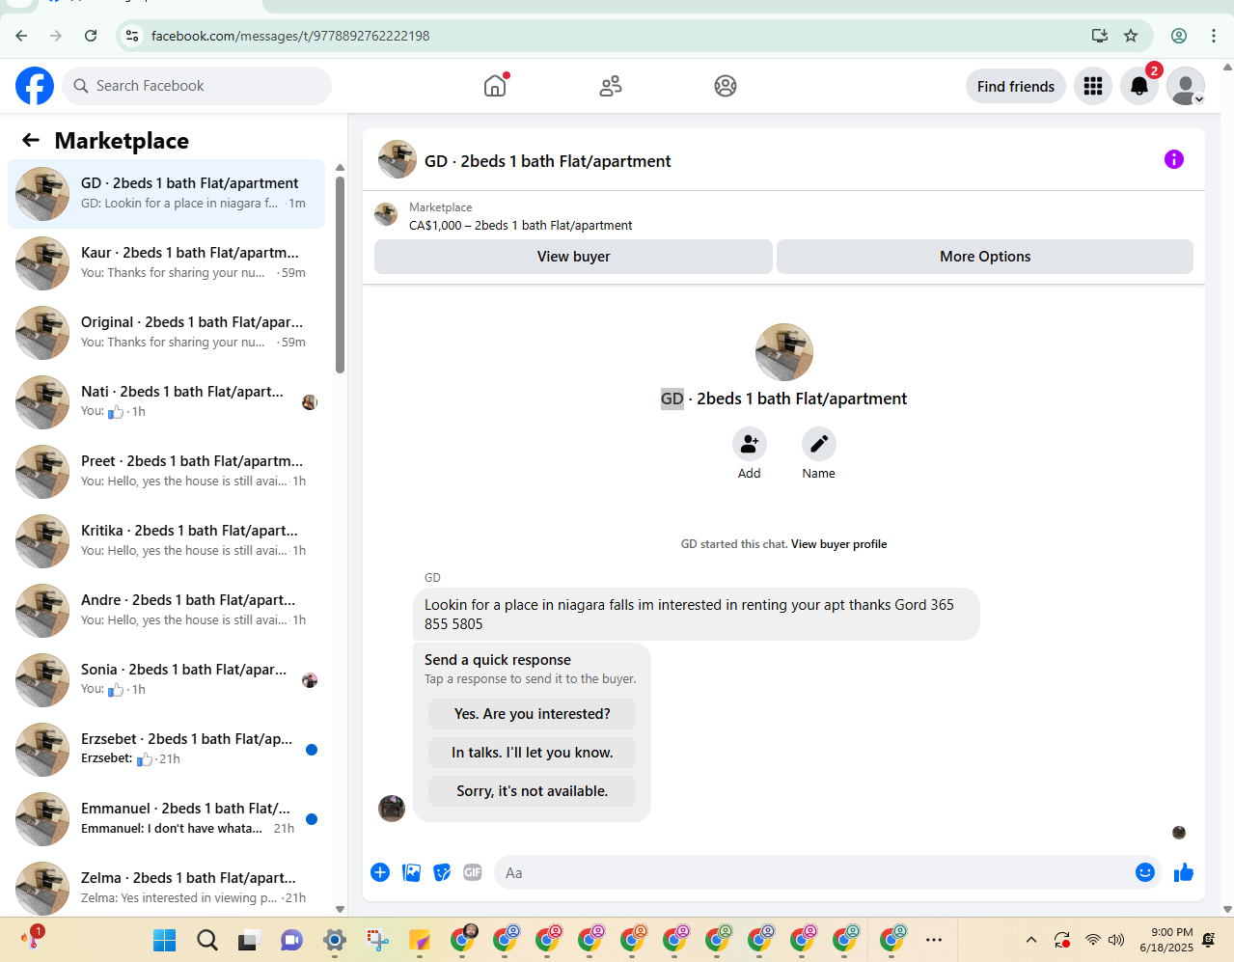This screenshot has width=1234, height=962.
Task: Open Zelma conversation in list
Action: tap(166, 889)
